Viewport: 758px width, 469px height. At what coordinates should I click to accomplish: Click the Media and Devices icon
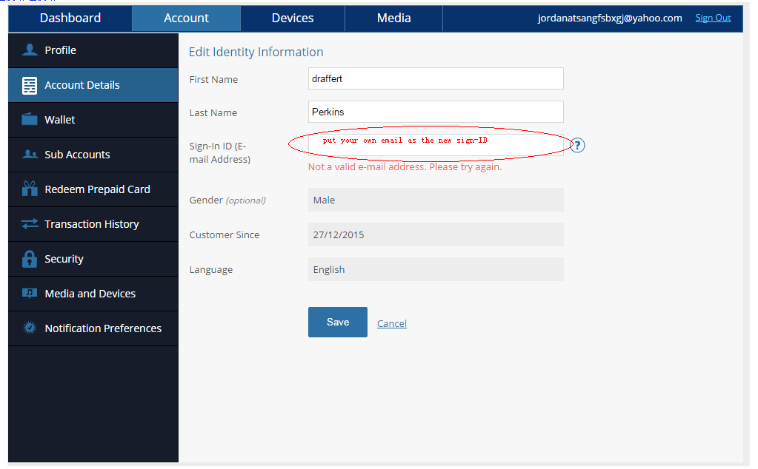click(x=30, y=294)
